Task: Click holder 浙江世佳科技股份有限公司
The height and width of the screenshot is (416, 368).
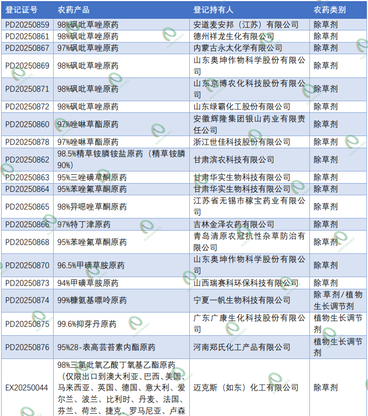Action: (x=242, y=142)
